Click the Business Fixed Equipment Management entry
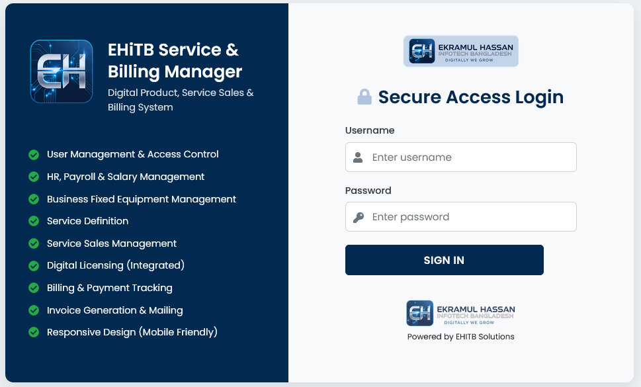 point(141,198)
